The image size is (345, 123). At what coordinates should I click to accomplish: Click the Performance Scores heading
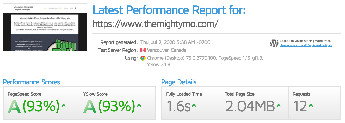click(x=31, y=82)
